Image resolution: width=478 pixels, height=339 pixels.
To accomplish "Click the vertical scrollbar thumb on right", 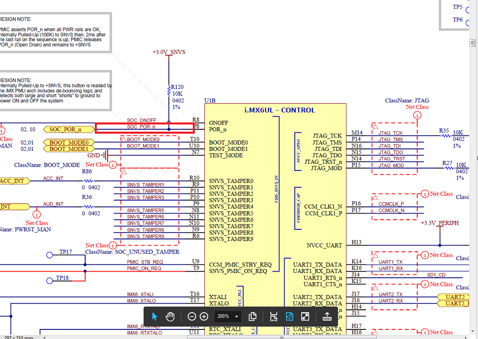I will [x=473, y=43].
